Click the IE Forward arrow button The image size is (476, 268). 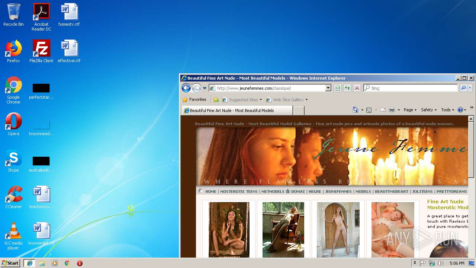pyautogui.click(x=196, y=88)
